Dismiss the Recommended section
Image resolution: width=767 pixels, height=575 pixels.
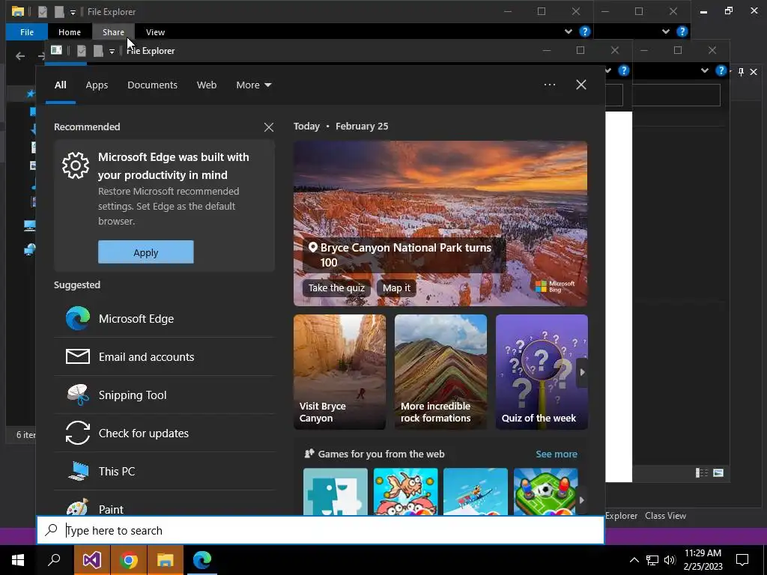269,127
